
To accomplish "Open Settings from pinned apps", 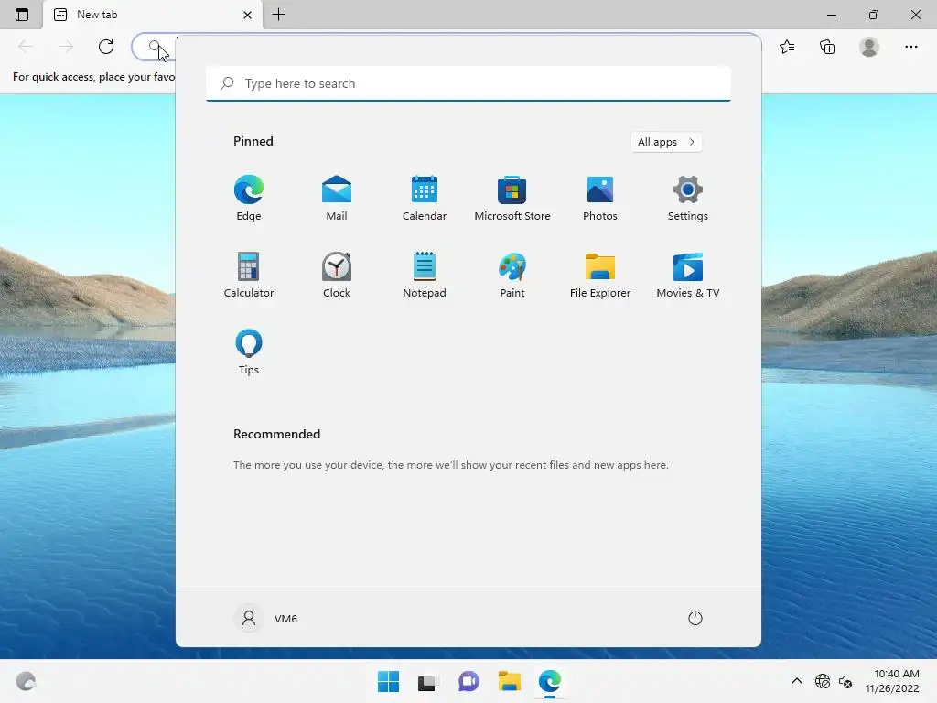I will (688, 199).
